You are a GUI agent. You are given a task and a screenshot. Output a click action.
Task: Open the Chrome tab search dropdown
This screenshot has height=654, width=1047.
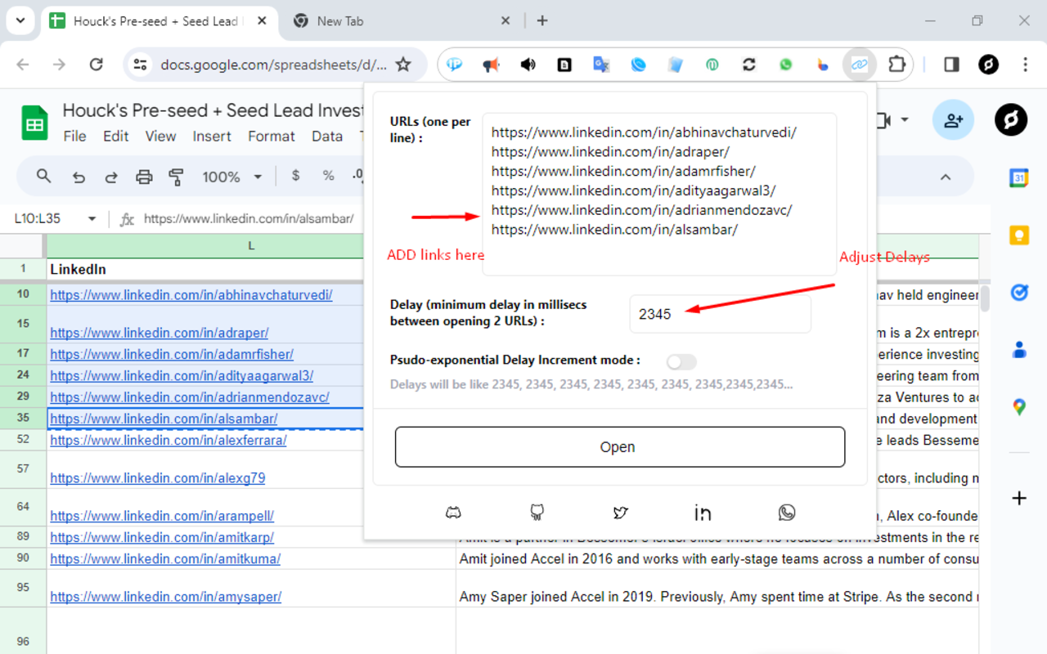pos(20,20)
